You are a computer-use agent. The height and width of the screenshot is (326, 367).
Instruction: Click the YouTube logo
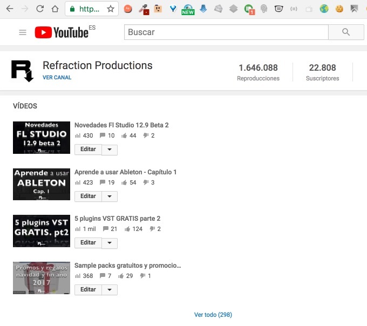tap(62, 32)
